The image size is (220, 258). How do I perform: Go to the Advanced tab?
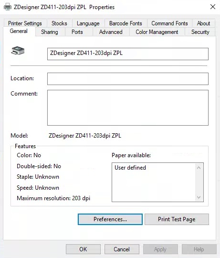pyautogui.click(x=111, y=32)
